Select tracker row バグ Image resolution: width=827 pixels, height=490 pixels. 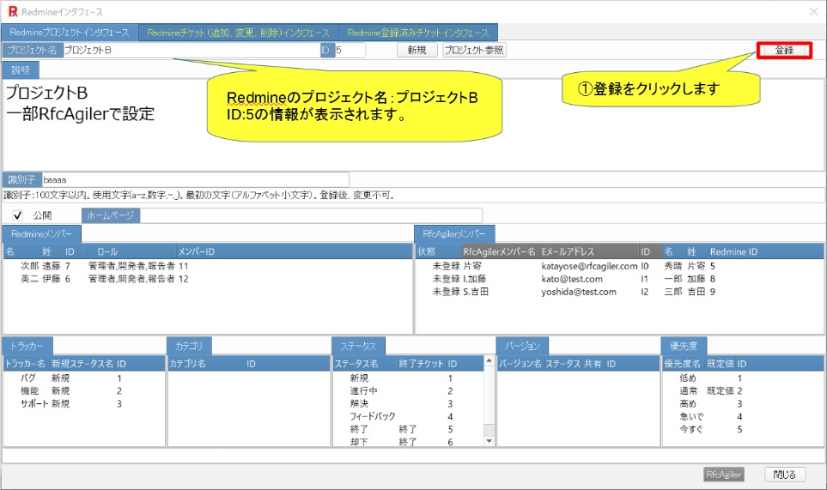click(84, 378)
